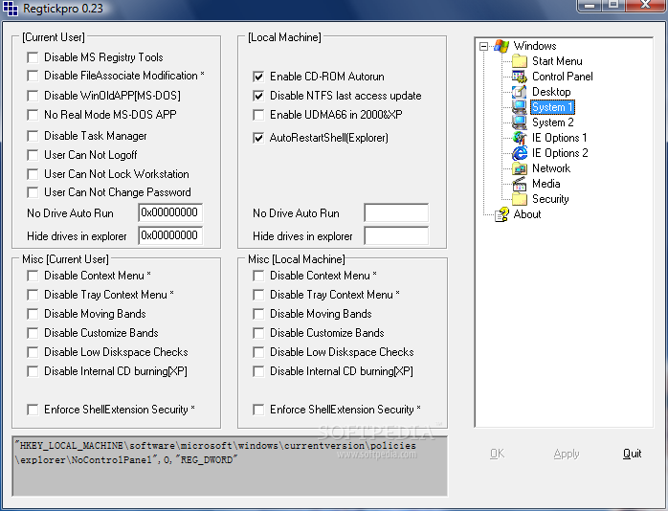This screenshot has height=511, width=668.
Task: Check Current User Enforce ShellExtension Security
Action: 33,410
